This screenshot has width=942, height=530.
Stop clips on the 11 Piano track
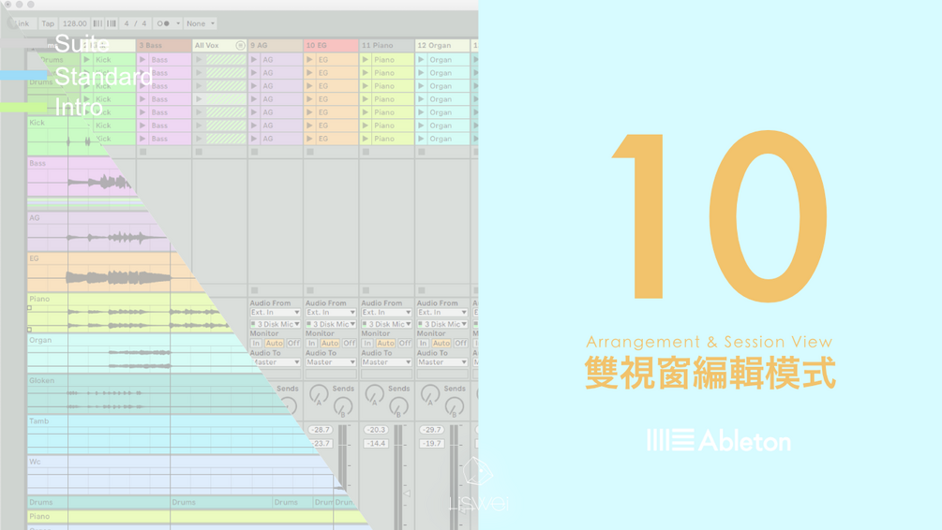[x=366, y=152]
